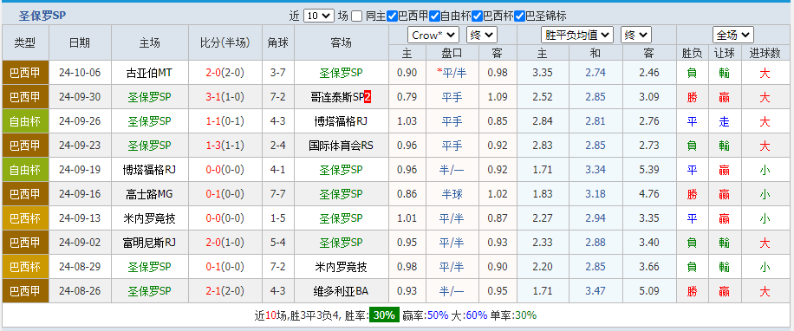The width and height of the screenshot is (794, 331).
Task: Click the 2-0(2-0) score on 24-10-06
Action: coord(225,73)
